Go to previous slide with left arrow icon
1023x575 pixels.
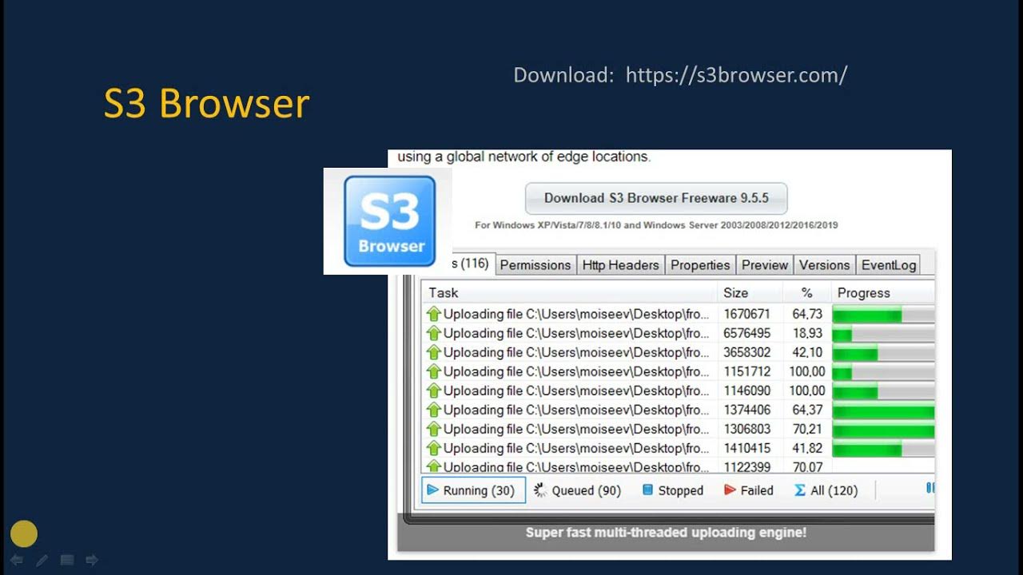pyautogui.click(x=16, y=561)
